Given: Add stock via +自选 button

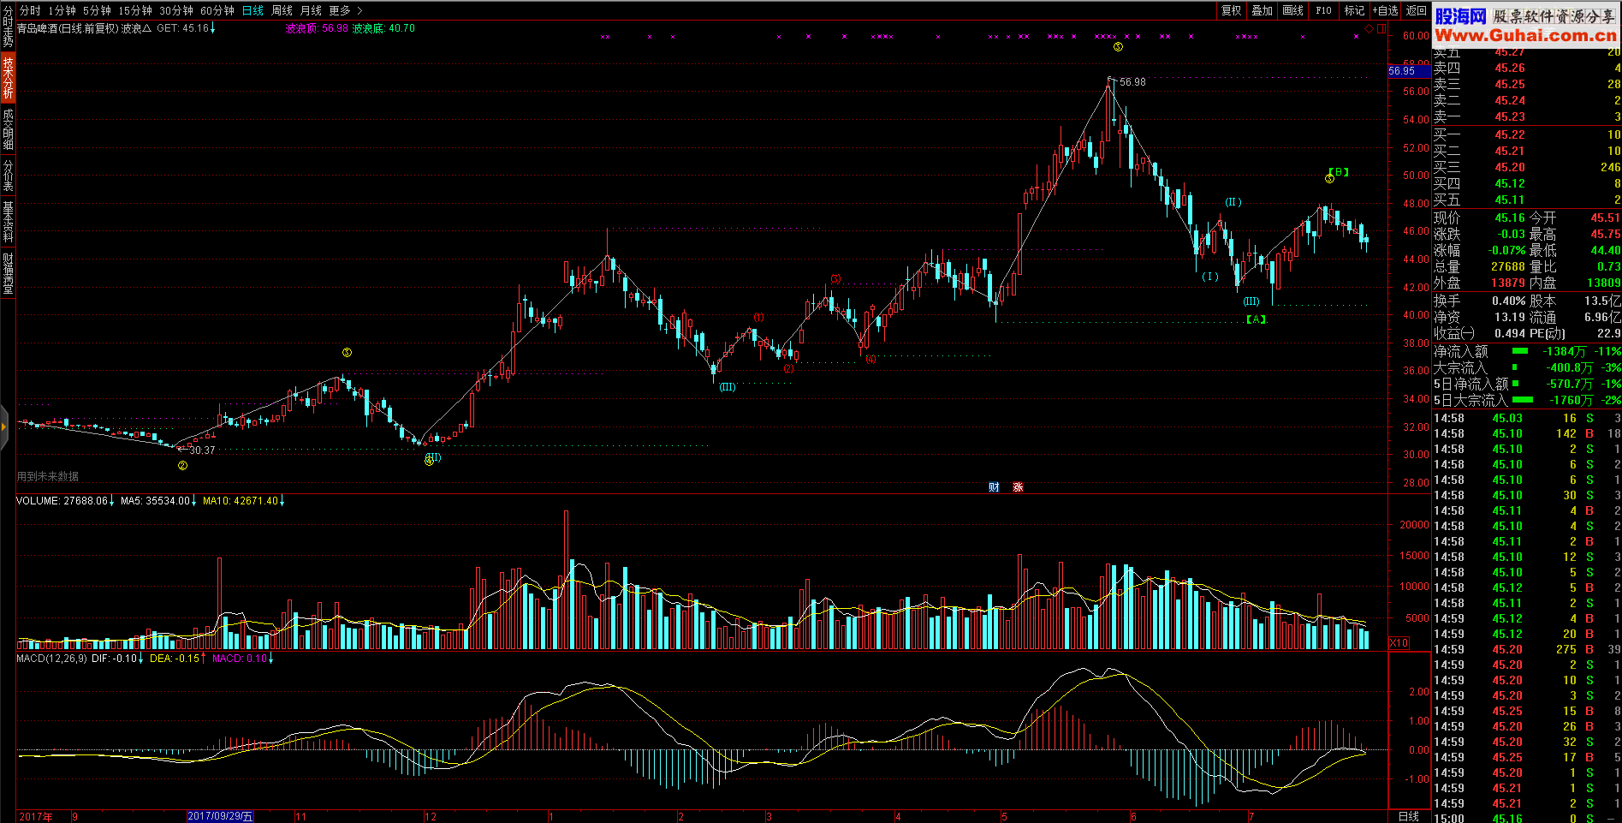Looking at the screenshot, I should point(1386,10).
